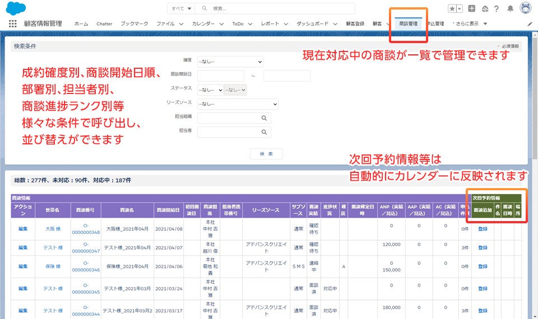The image size is (538, 319).
Task: Open the App Launcher grid icon
Action: (x=13, y=24)
